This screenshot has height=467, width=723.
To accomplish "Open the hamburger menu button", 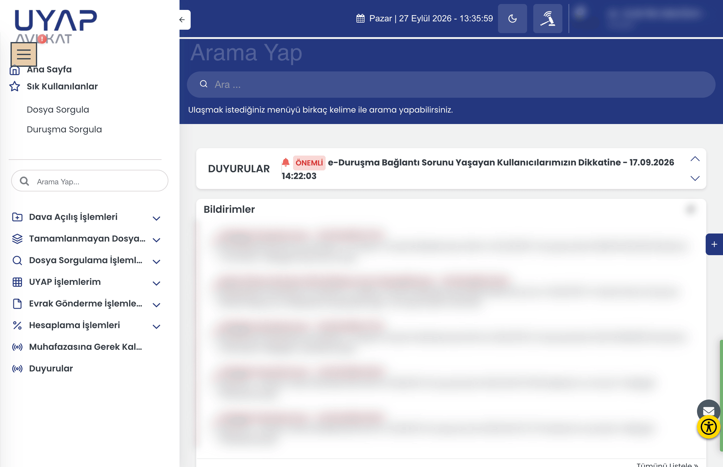I will pyautogui.click(x=24, y=54).
